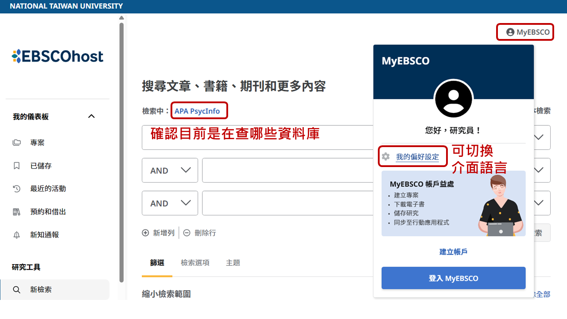Click the 已儲存 bookmark icon
The image size is (567, 319).
coord(17,166)
